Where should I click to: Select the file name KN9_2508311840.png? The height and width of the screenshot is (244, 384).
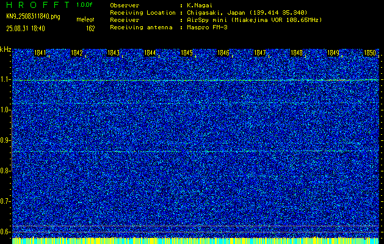[33, 16]
